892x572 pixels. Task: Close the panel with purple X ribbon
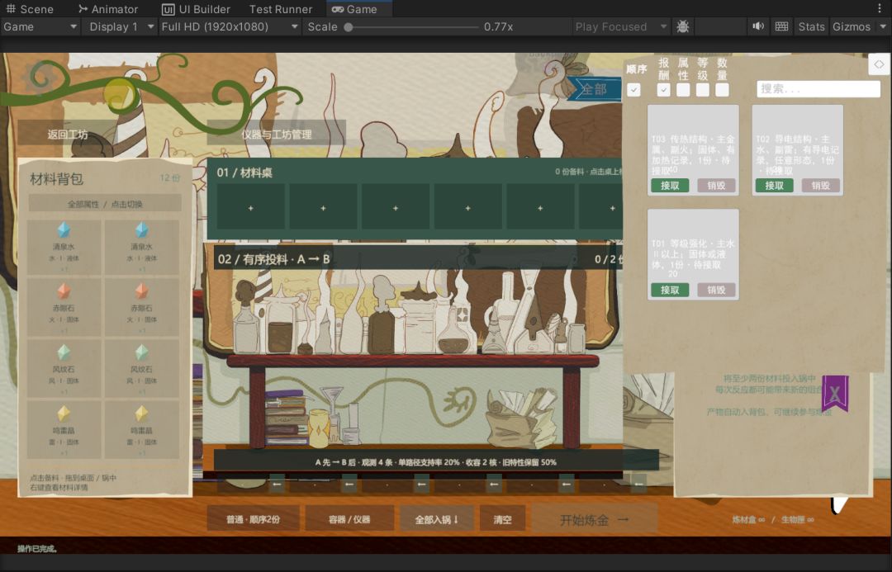pos(834,394)
